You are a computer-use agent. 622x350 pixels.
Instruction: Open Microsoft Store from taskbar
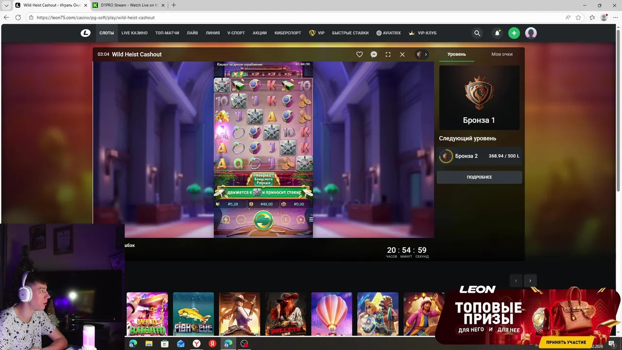click(165, 344)
